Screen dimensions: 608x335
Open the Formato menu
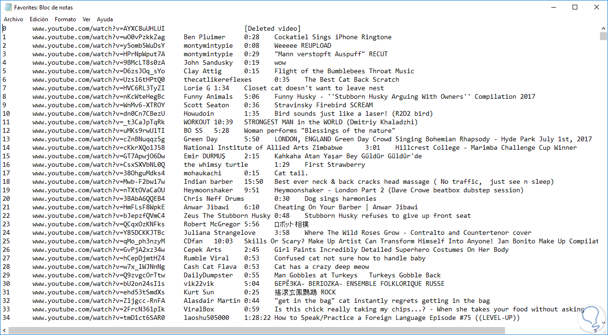(x=65, y=19)
